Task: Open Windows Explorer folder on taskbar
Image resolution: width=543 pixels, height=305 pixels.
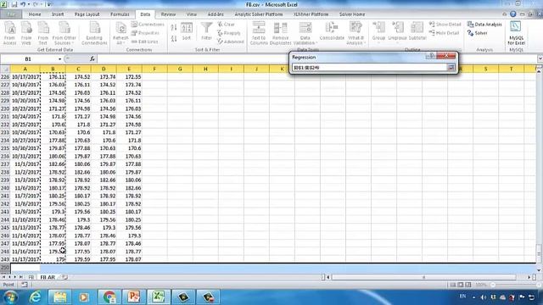Action: coord(59,297)
